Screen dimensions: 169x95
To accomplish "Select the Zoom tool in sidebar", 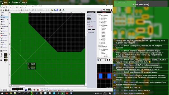I will (4, 15).
